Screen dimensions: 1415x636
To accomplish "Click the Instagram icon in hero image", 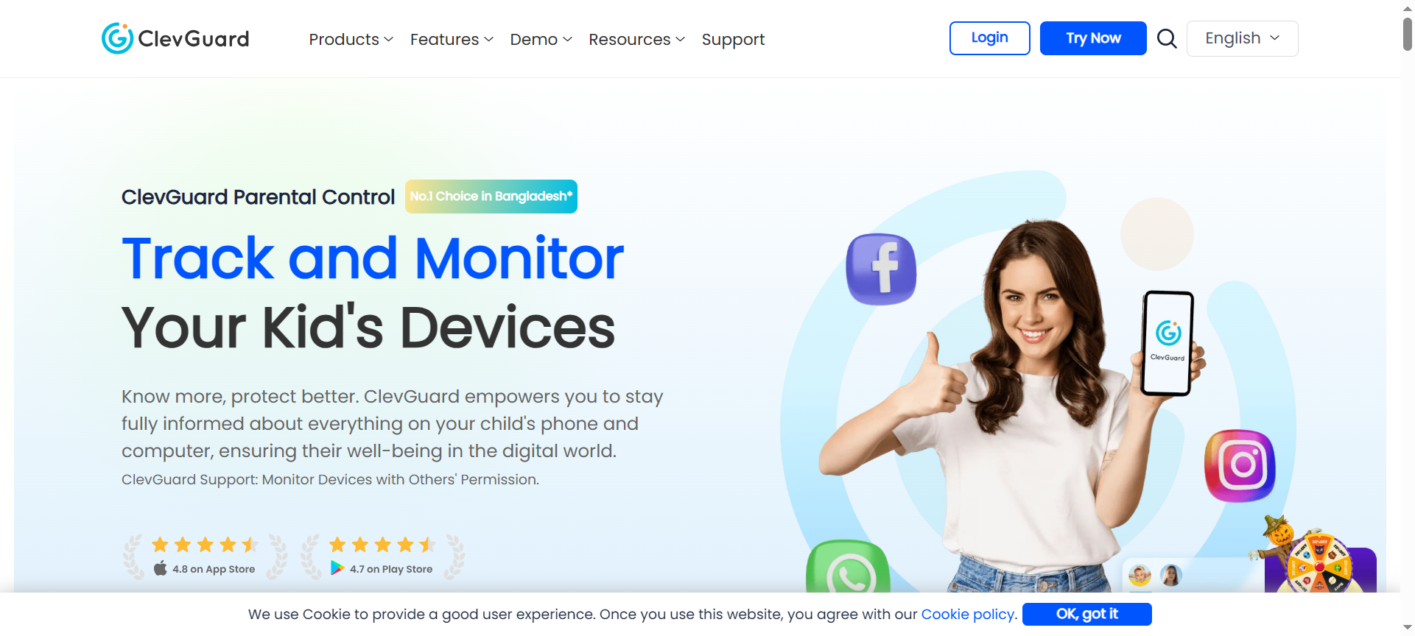I will coord(1240,465).
